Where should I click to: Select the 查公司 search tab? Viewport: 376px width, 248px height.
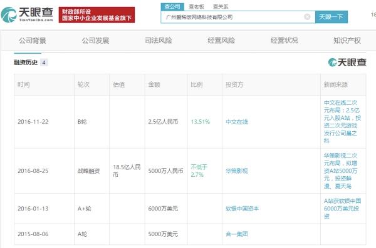(x=172, y=7)
